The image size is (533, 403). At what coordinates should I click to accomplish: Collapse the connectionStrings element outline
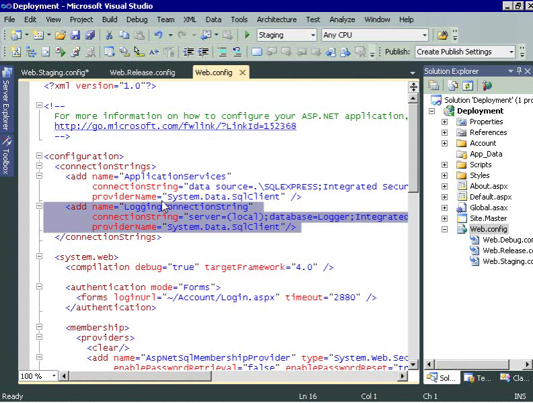pyautogui.click(x=39, y=166)
